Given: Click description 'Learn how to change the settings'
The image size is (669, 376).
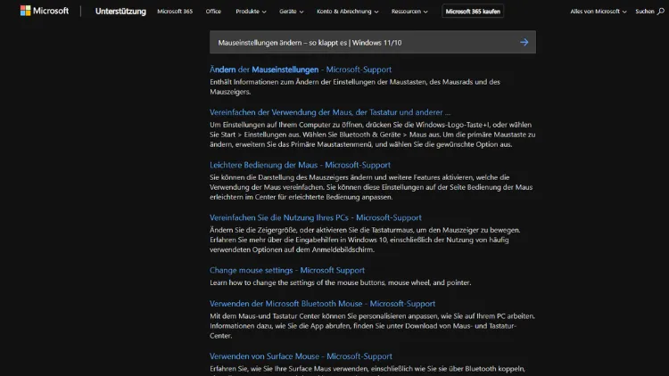Looking at the screenshot, I should (x=341, y=282).
